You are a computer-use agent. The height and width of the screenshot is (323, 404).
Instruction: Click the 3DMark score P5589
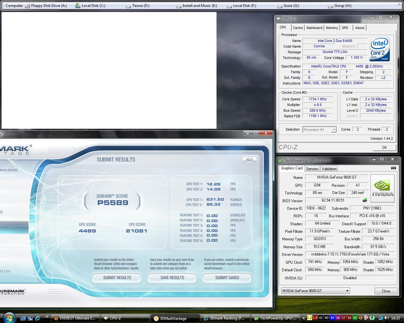113,203
